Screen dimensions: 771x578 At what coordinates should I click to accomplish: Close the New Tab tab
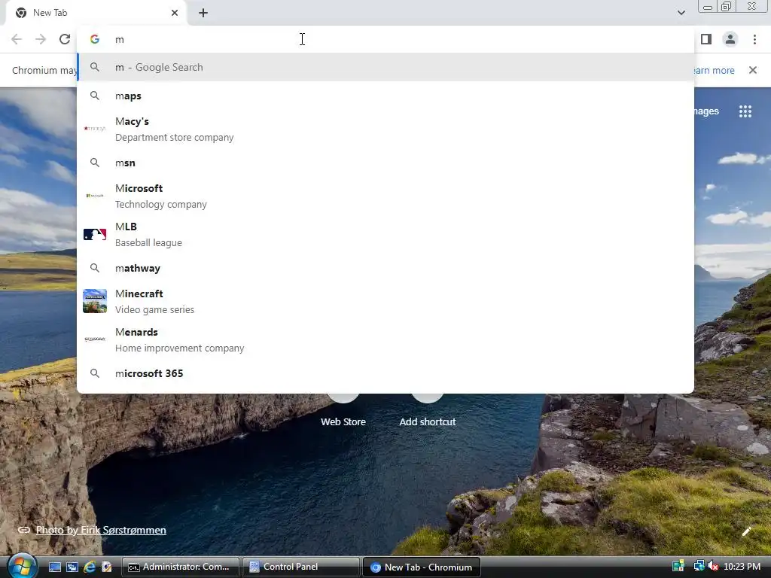[x=175, y=13]
